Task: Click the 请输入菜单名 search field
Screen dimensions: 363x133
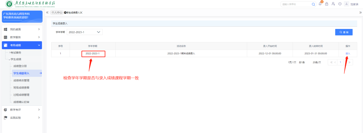Action: pyautogui.click(x=295, y=4)
